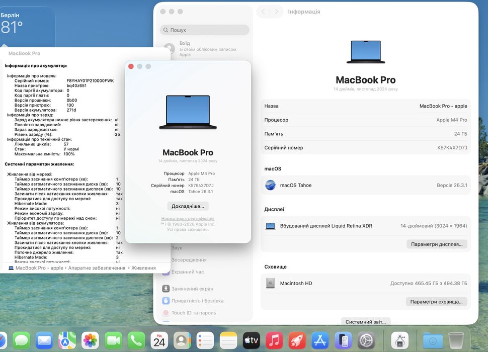Select Touch ID та пароль in sidebar

194,313
